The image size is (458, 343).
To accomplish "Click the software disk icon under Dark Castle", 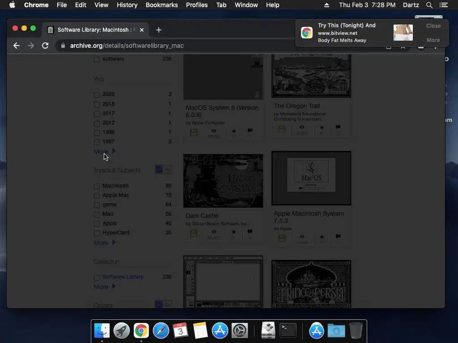I will [194, 233].
